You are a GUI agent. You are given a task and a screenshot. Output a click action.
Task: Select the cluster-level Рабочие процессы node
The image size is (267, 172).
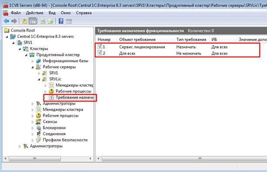tap(60, 115)
